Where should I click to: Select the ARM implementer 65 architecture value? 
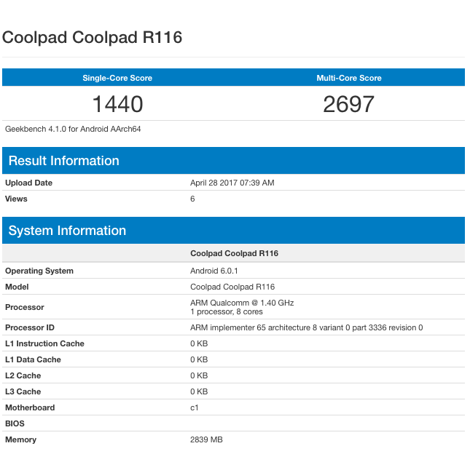click(306, 327)
